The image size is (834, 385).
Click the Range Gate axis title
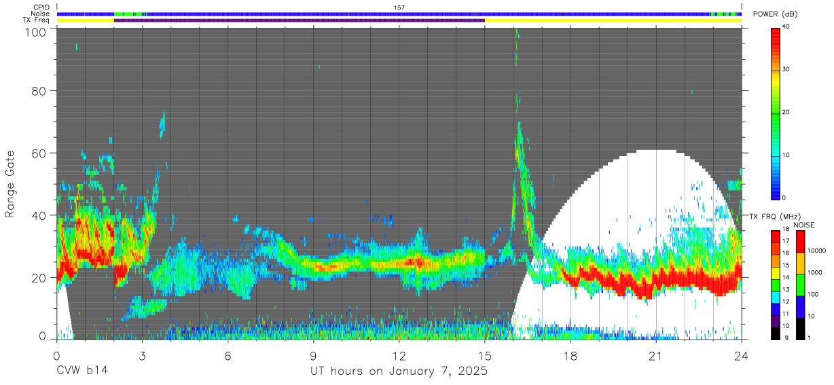pyautogui.click(x=10, y=184)
